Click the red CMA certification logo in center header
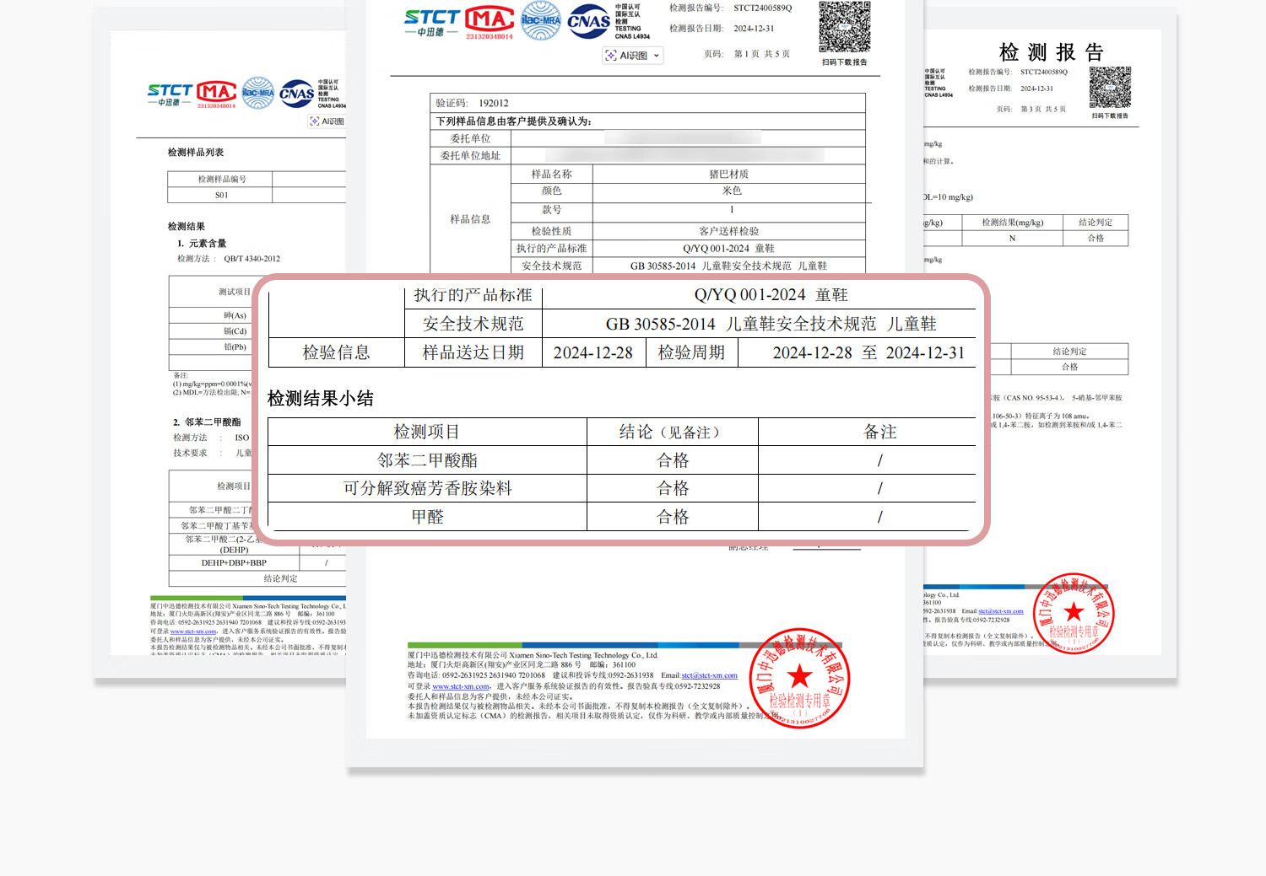 (x=490, y=21)
